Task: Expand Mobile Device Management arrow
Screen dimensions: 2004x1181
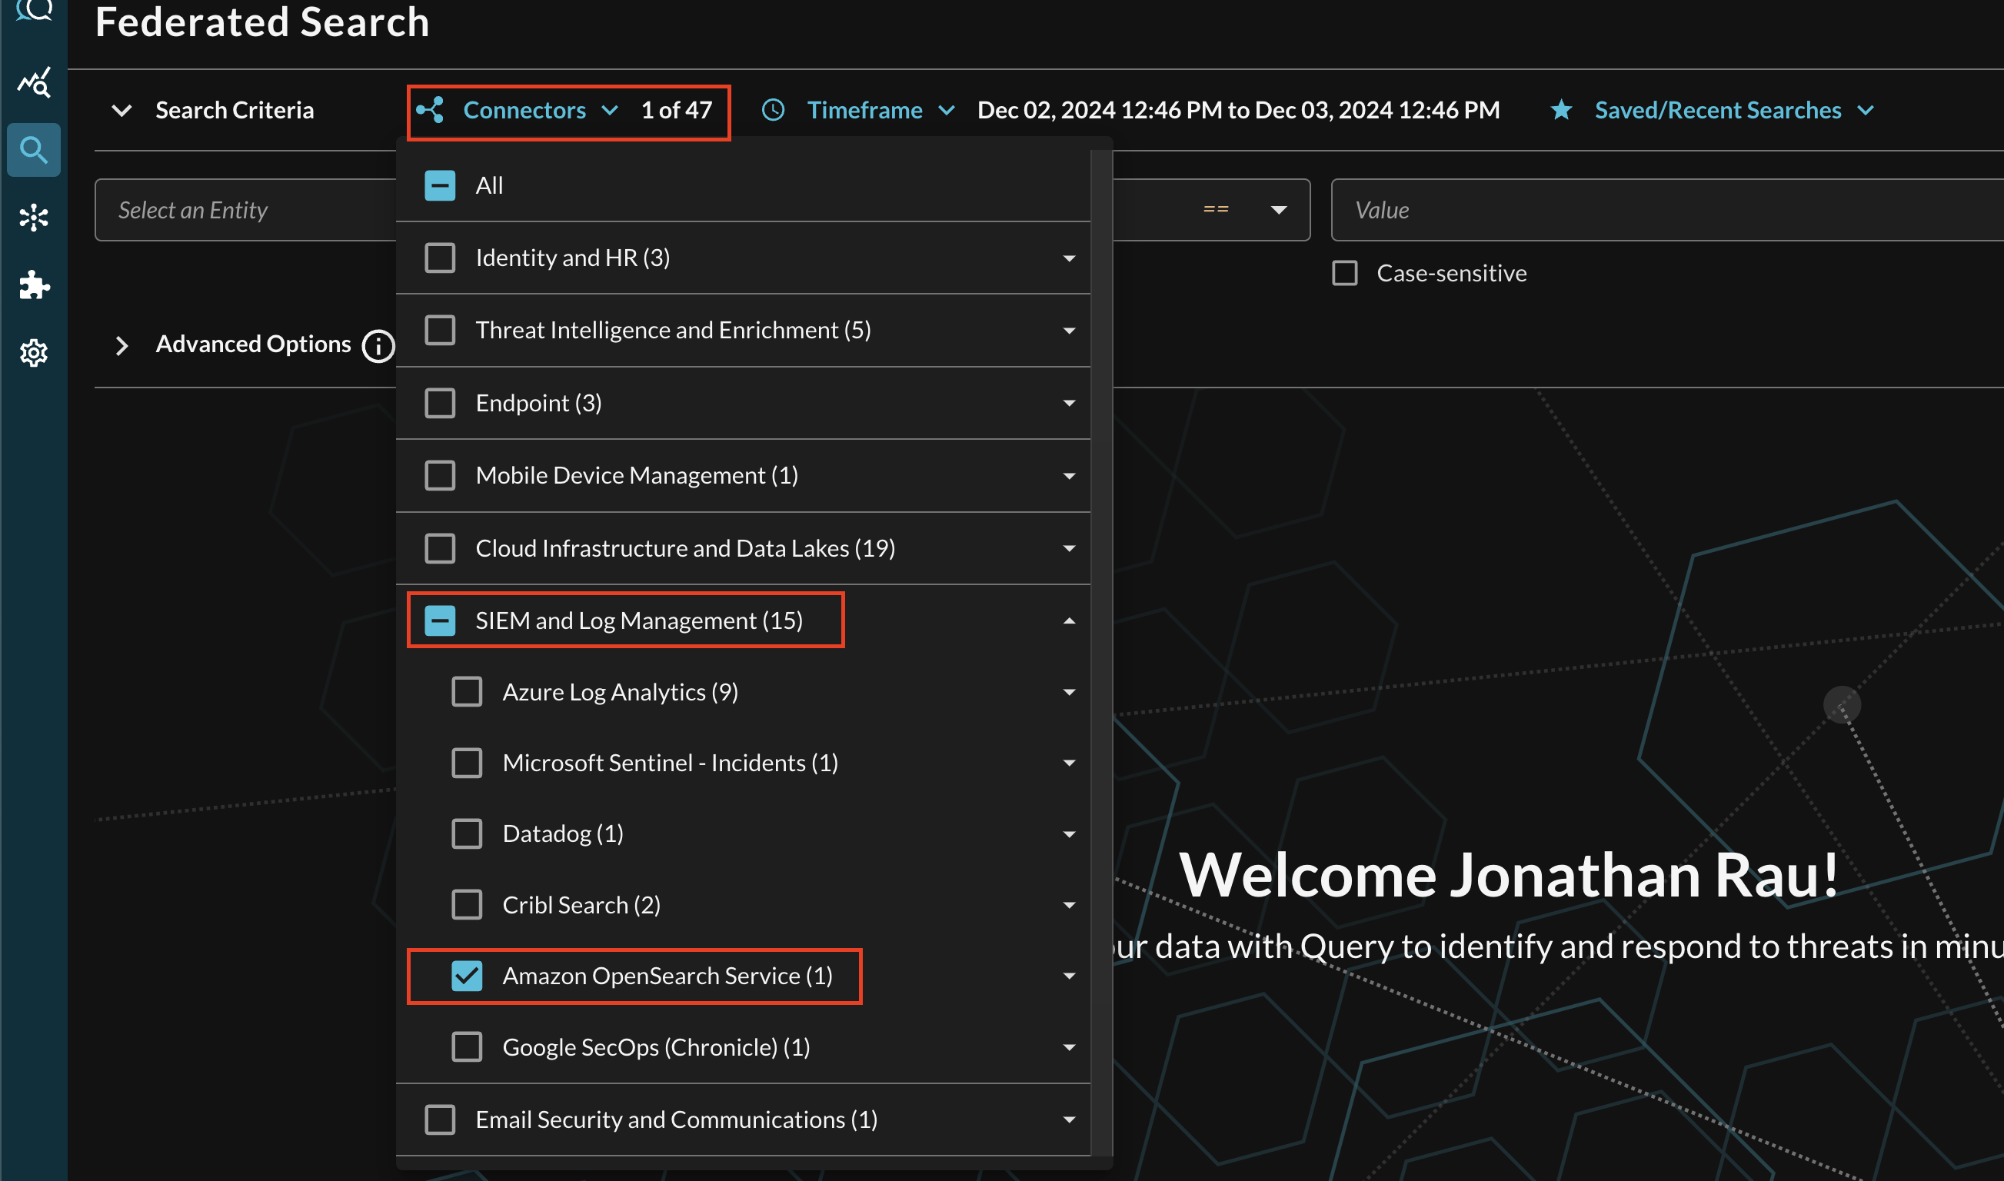Action: click(1070, 476)
